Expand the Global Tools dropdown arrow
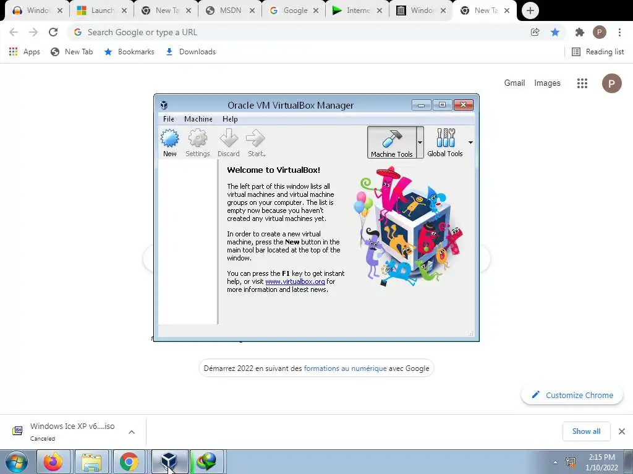Image resolution: width=633 pixels, height=474 pixels. [470, 143]
